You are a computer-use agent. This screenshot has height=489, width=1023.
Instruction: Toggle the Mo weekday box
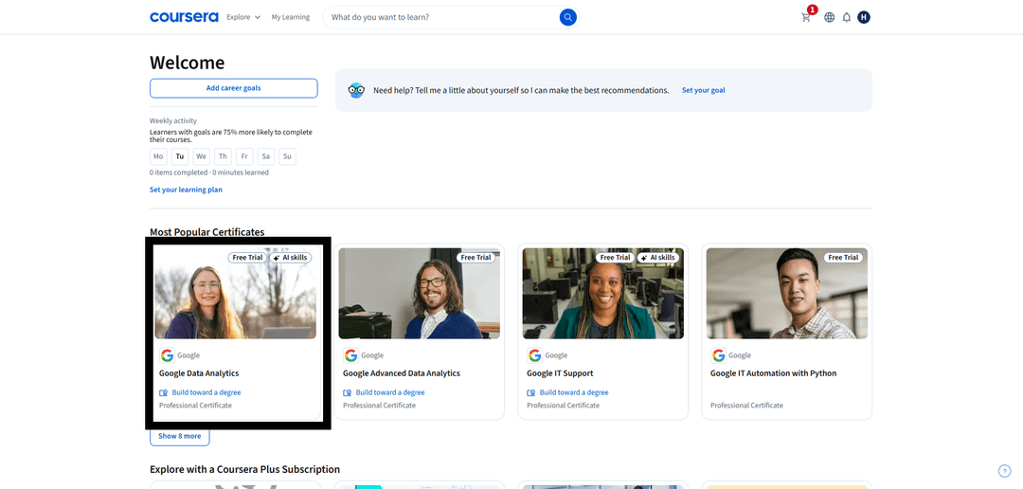coord(158,156)
